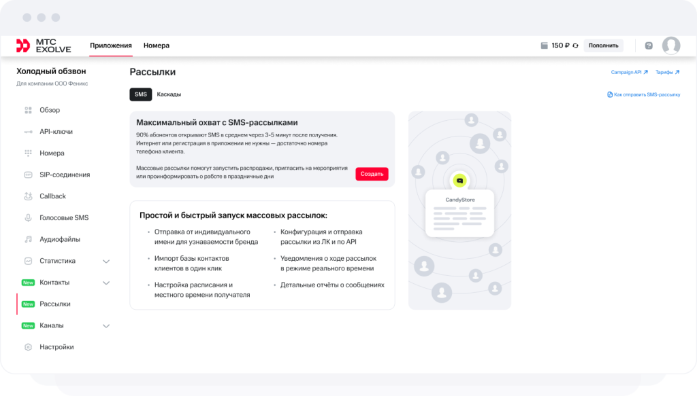
Task: Open help via the question mark icon
Action: pyautogui.click(x=649, y=46)
